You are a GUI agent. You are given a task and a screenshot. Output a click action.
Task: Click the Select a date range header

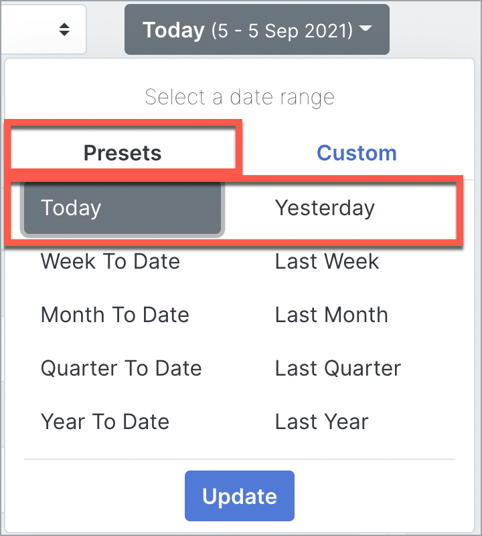click(239, 97)
